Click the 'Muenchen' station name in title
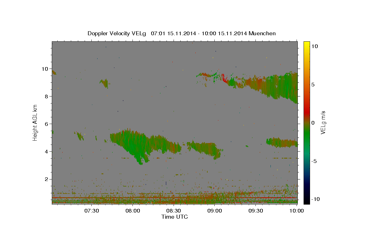Screen dimensions: 368x245 262,33
